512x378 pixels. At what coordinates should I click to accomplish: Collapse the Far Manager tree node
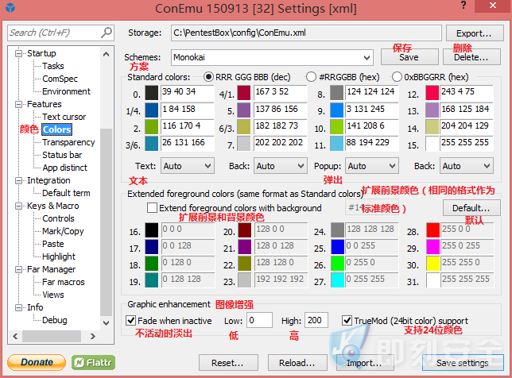(x=19, y=269)
